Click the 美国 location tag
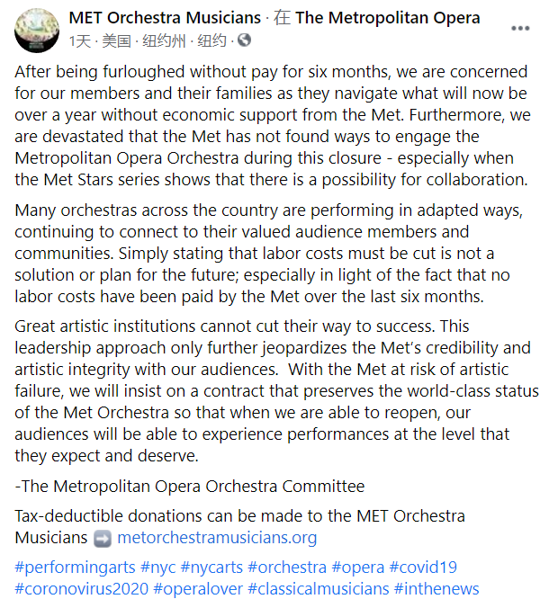 pyautogui.click(x=117, y=40)
